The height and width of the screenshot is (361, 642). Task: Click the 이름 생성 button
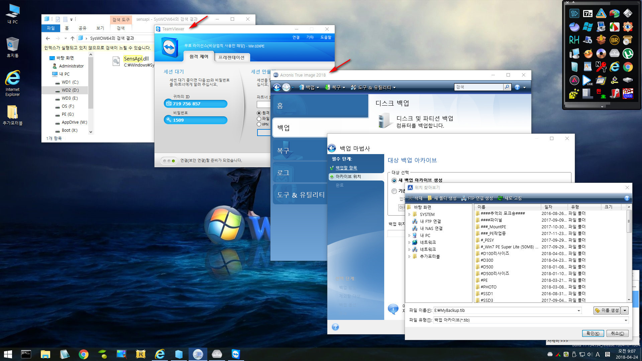[x=607, y=311]
